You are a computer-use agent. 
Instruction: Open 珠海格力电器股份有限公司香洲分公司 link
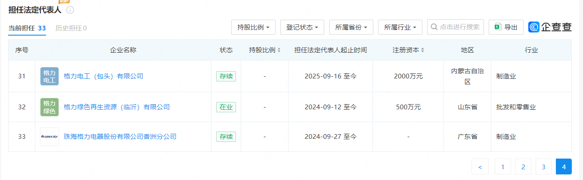[120, 137]
